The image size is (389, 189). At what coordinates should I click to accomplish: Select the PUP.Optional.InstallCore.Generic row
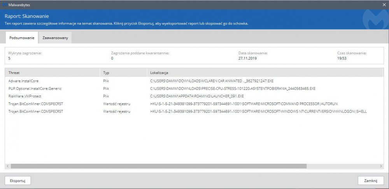tap(35, 88)
